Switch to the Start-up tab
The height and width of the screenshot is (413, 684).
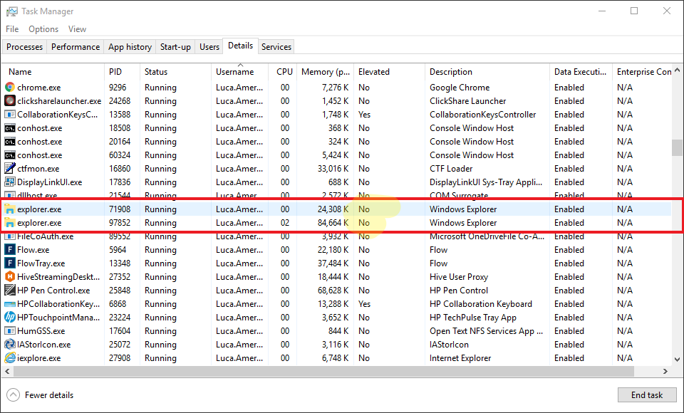pos(175,47)
